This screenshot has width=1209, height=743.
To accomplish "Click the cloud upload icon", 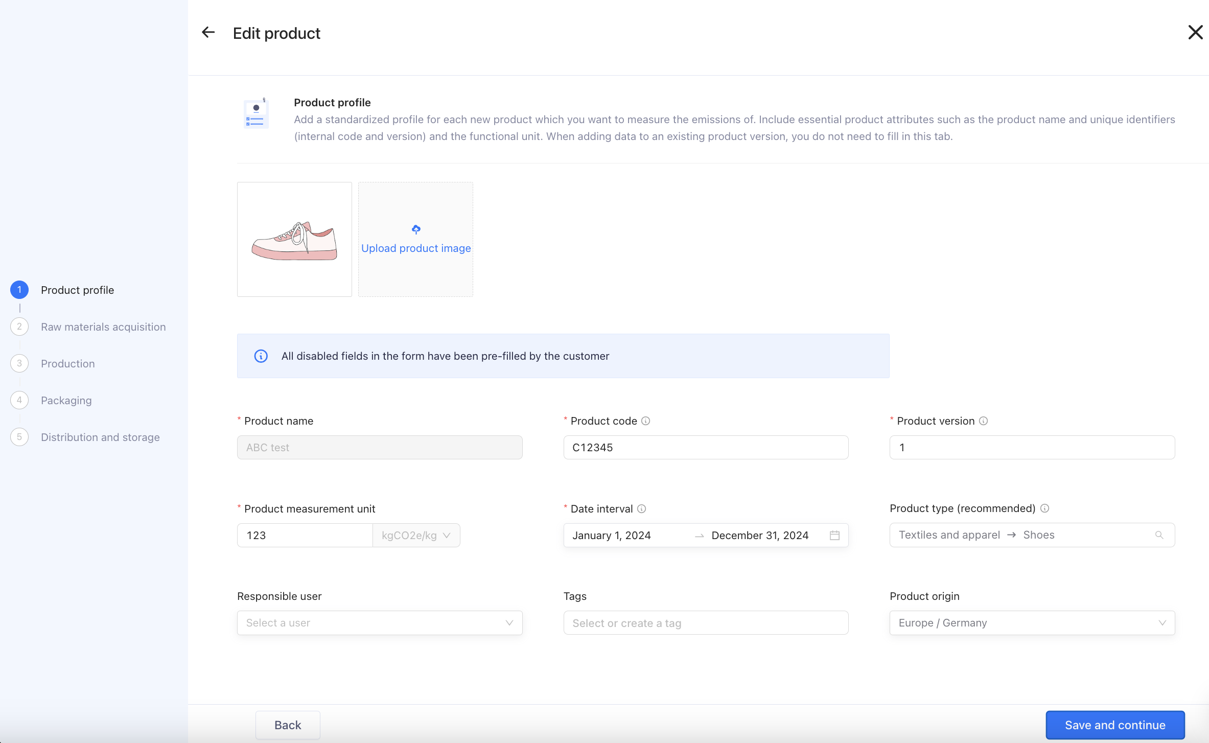I will pyautogui.click(x=416, y=229).
